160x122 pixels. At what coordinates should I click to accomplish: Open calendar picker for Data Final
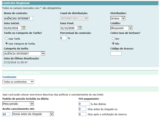80,28
